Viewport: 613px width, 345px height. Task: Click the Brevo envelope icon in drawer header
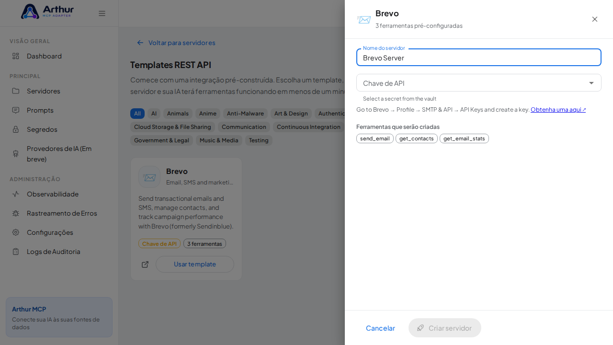pos(364,20)
